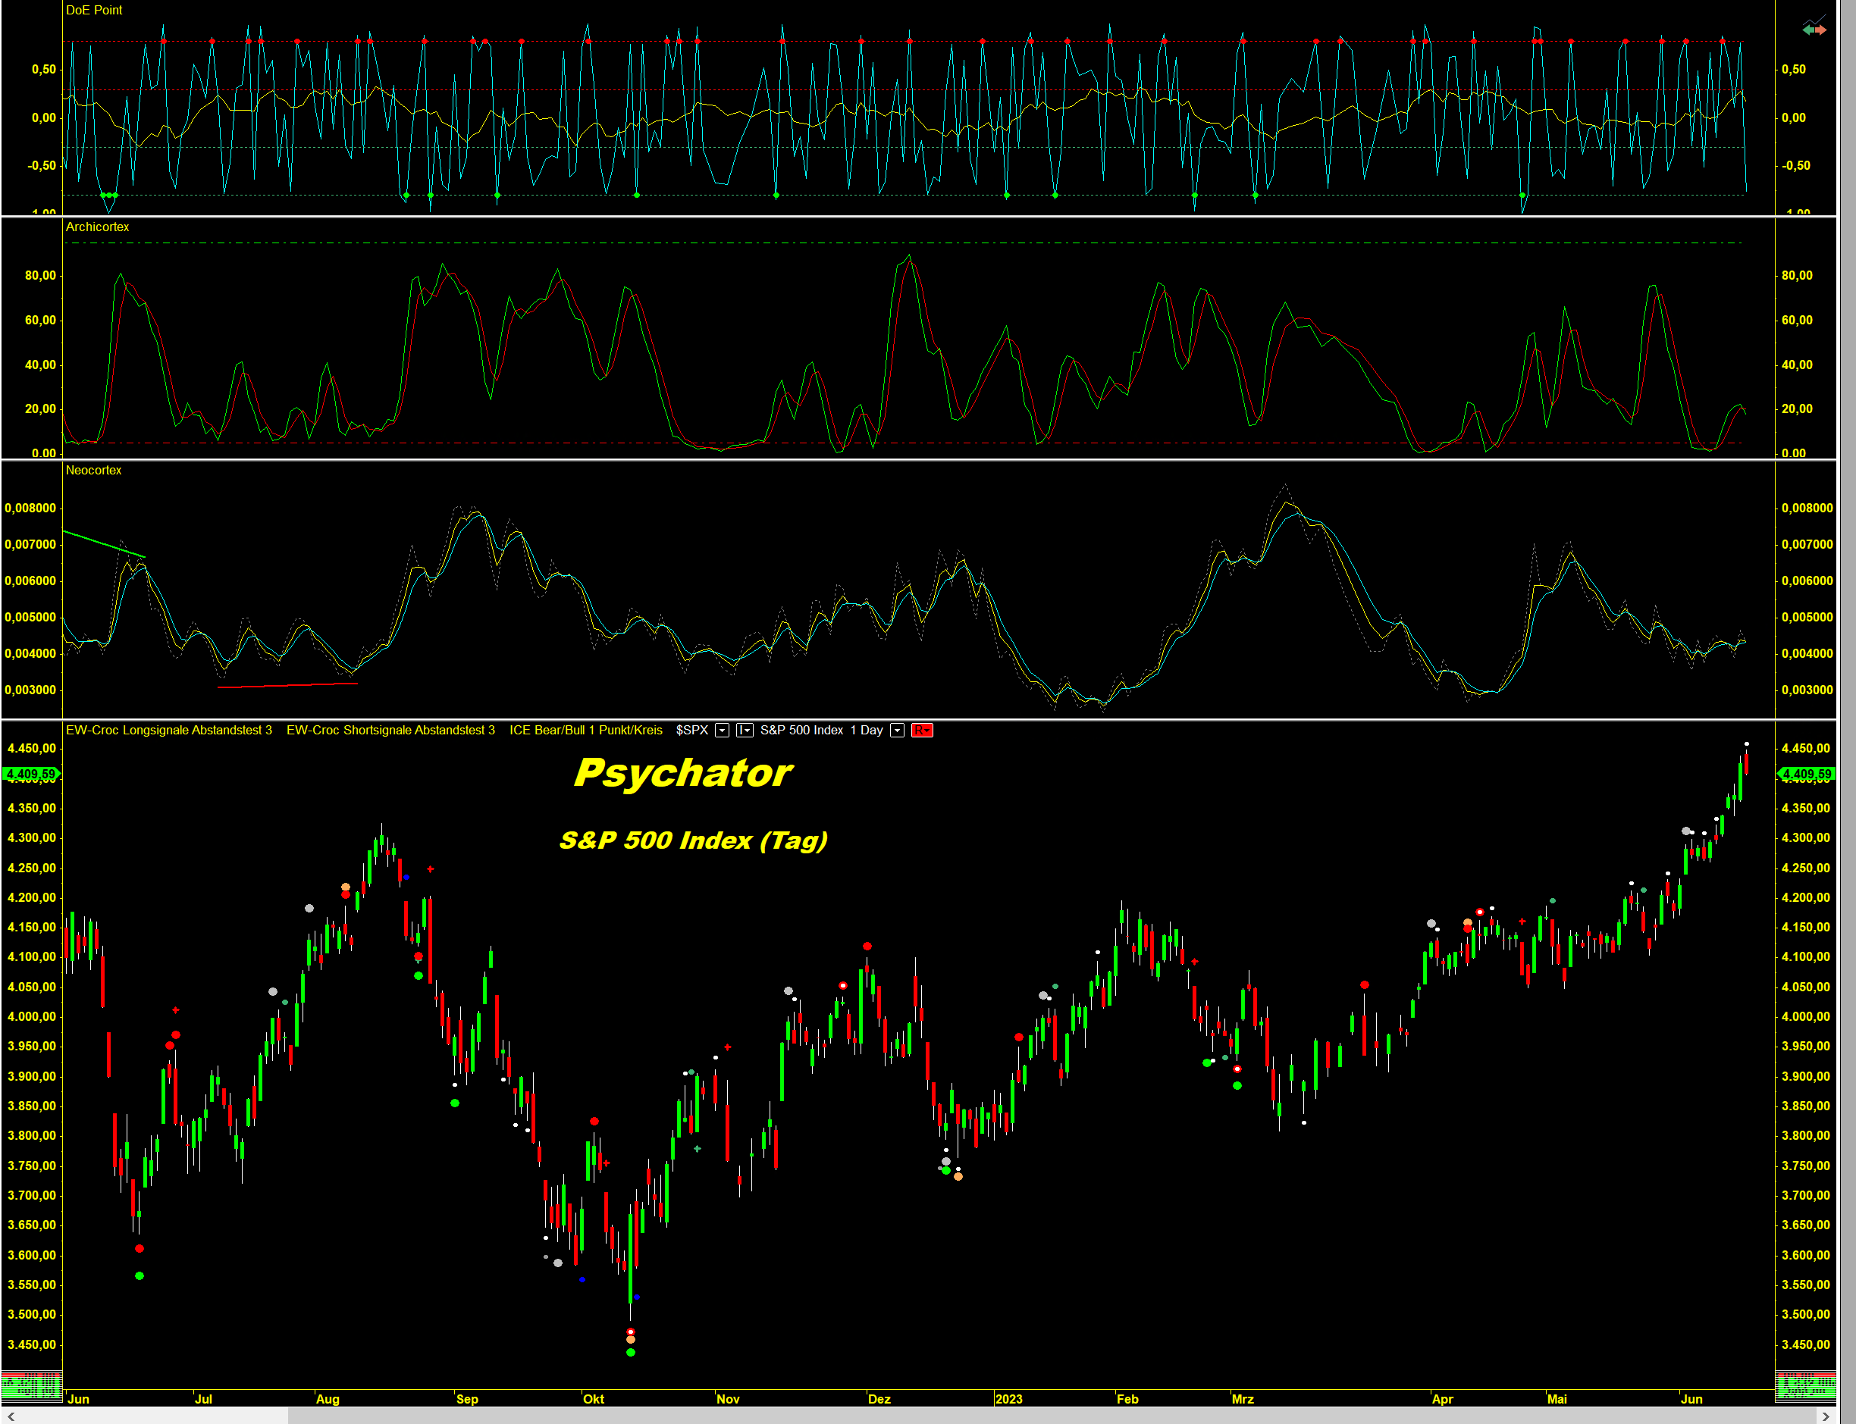Click the '1 Day' interval label

[x=867, y=730]
